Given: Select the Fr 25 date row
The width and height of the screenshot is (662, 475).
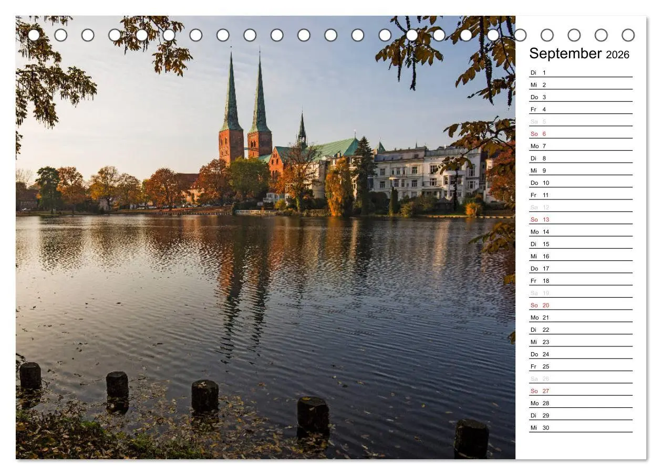Looking at the screenshot, I should tap(581, 366).
